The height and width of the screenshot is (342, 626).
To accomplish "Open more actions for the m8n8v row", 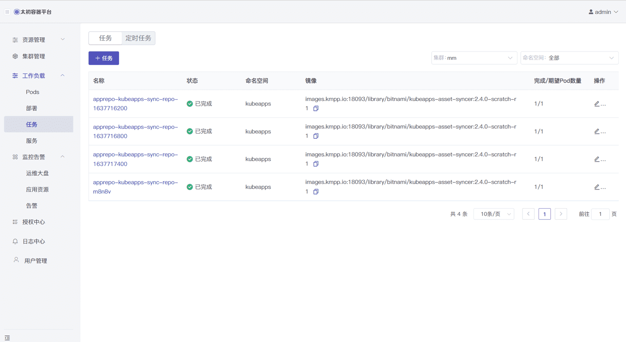I will pyautogui.click(x=604, y=188).
